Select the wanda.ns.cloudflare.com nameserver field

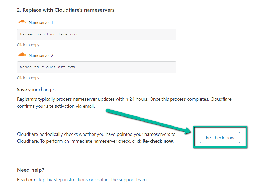point(97,67)
